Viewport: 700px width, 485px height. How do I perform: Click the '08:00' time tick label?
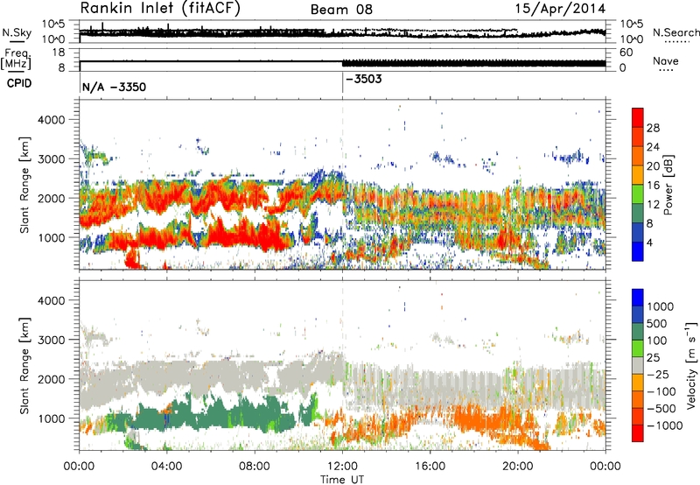pyautogui.click(x=255, y=467)
